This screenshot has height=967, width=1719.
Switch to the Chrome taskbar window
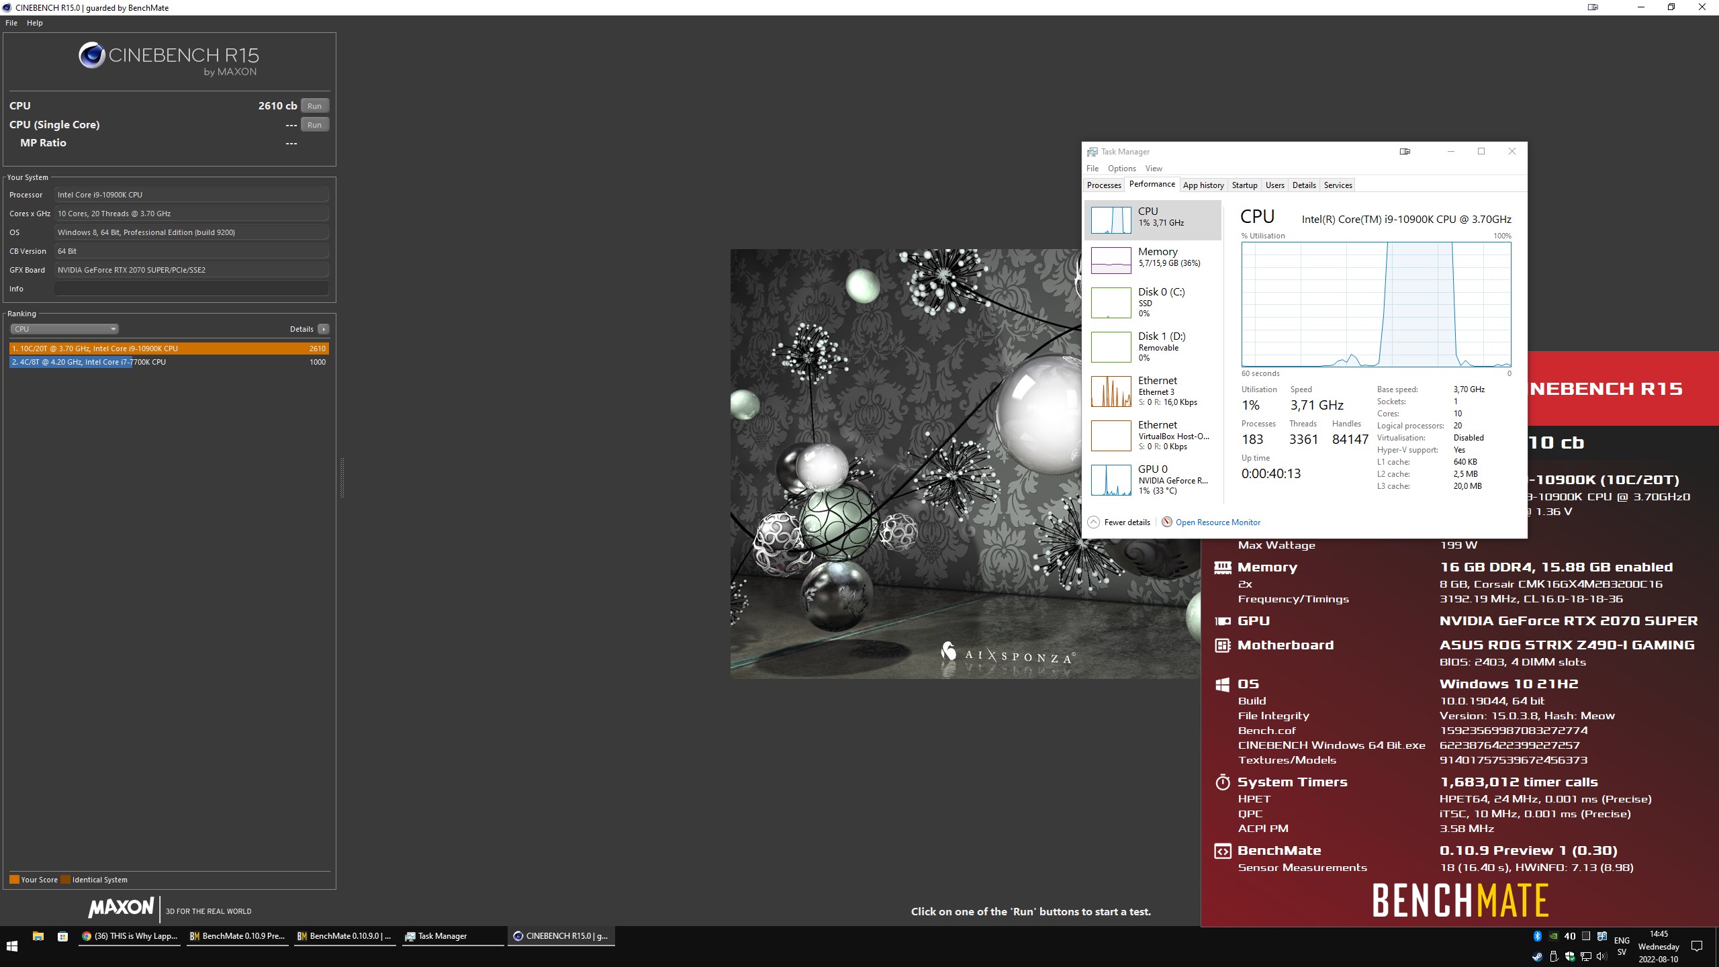tap(130, 936)
